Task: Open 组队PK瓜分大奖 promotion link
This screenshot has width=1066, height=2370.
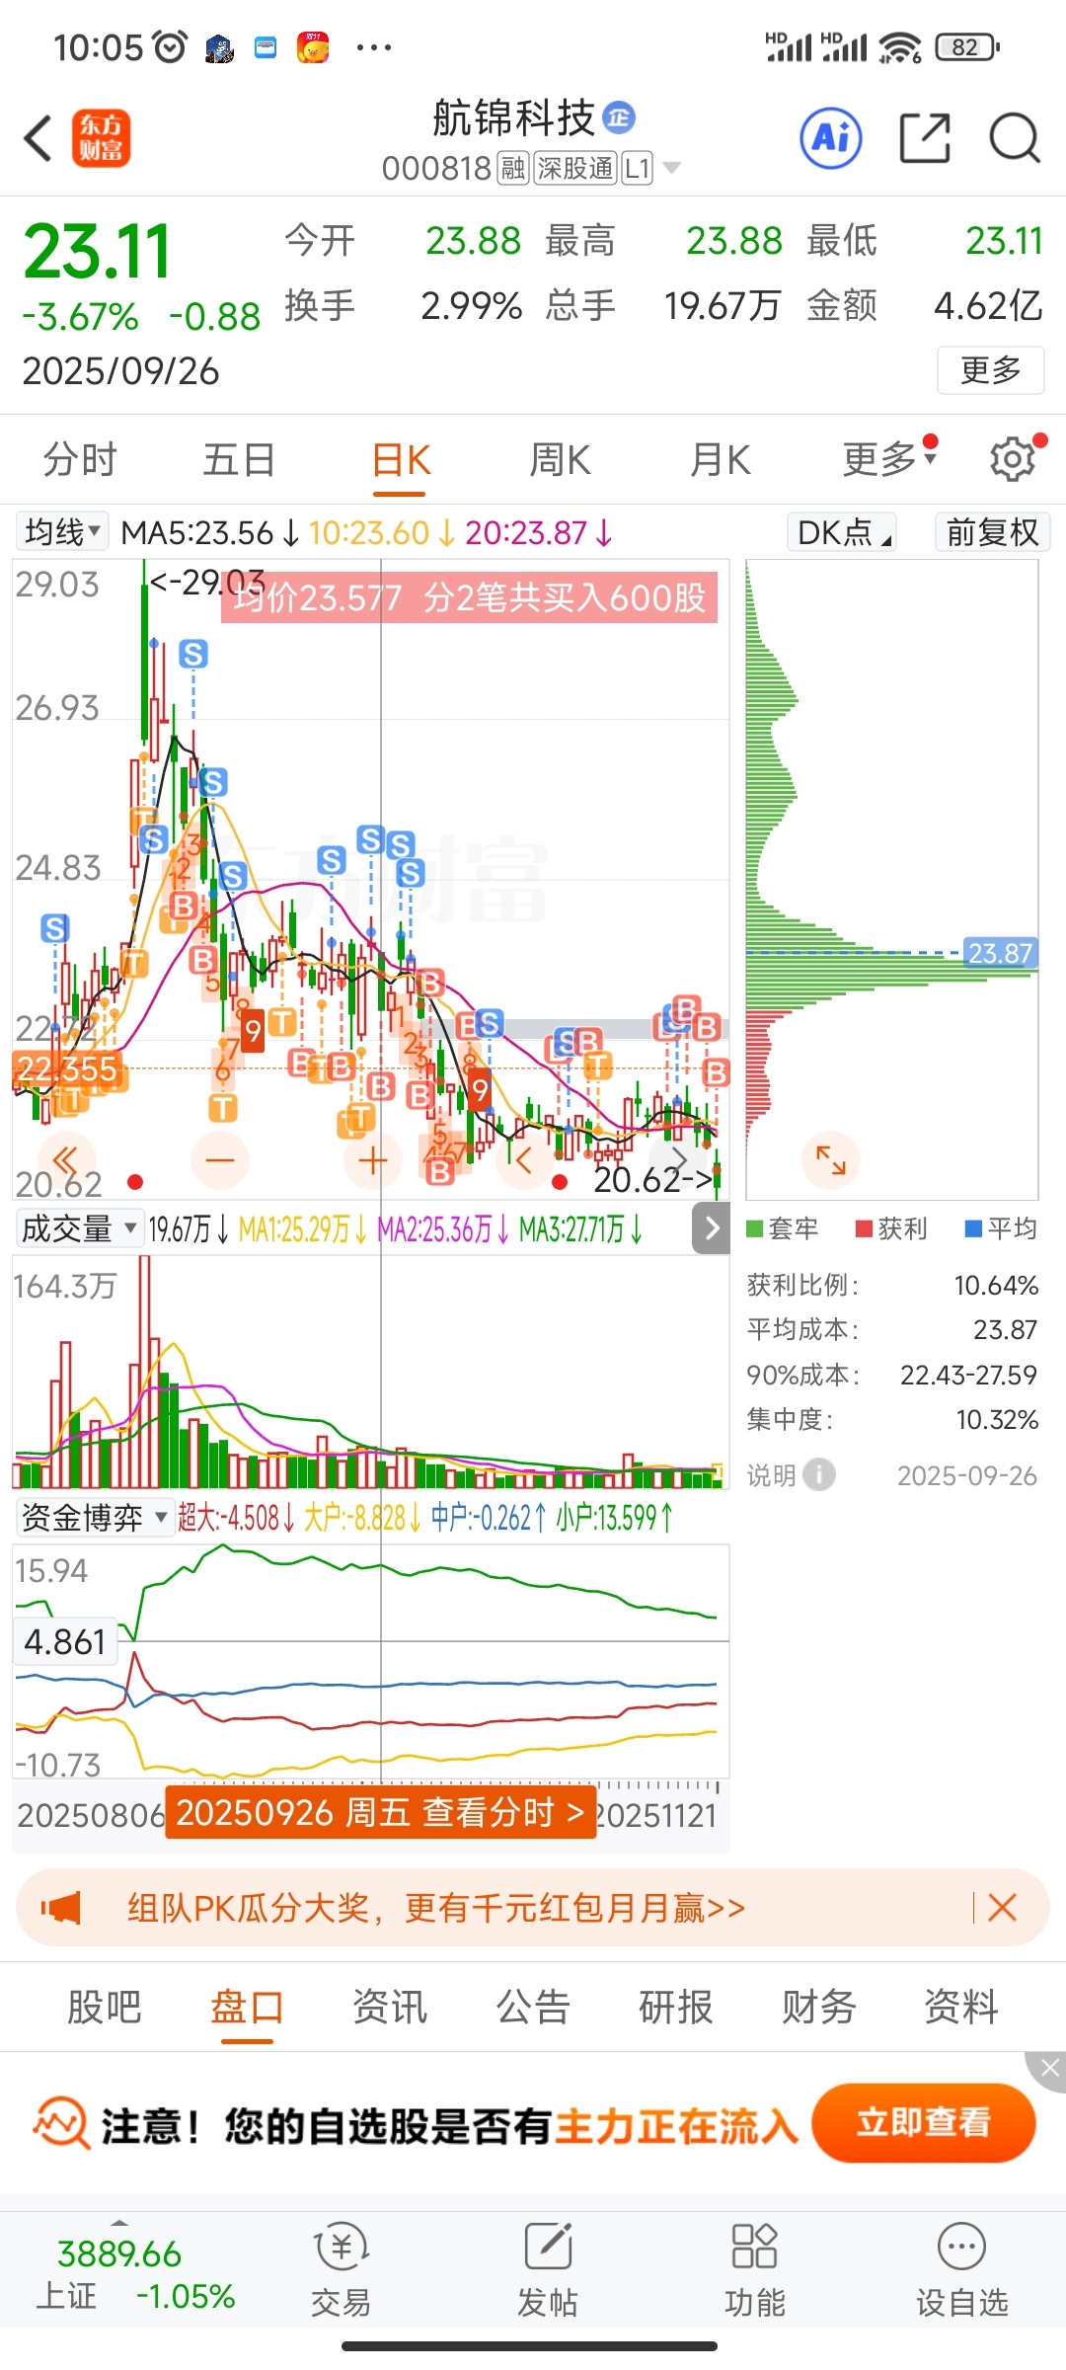Action: pos(435,1908)
